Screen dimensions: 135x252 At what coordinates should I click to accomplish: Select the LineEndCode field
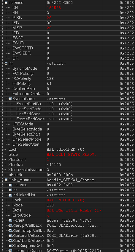click(67, 114)
